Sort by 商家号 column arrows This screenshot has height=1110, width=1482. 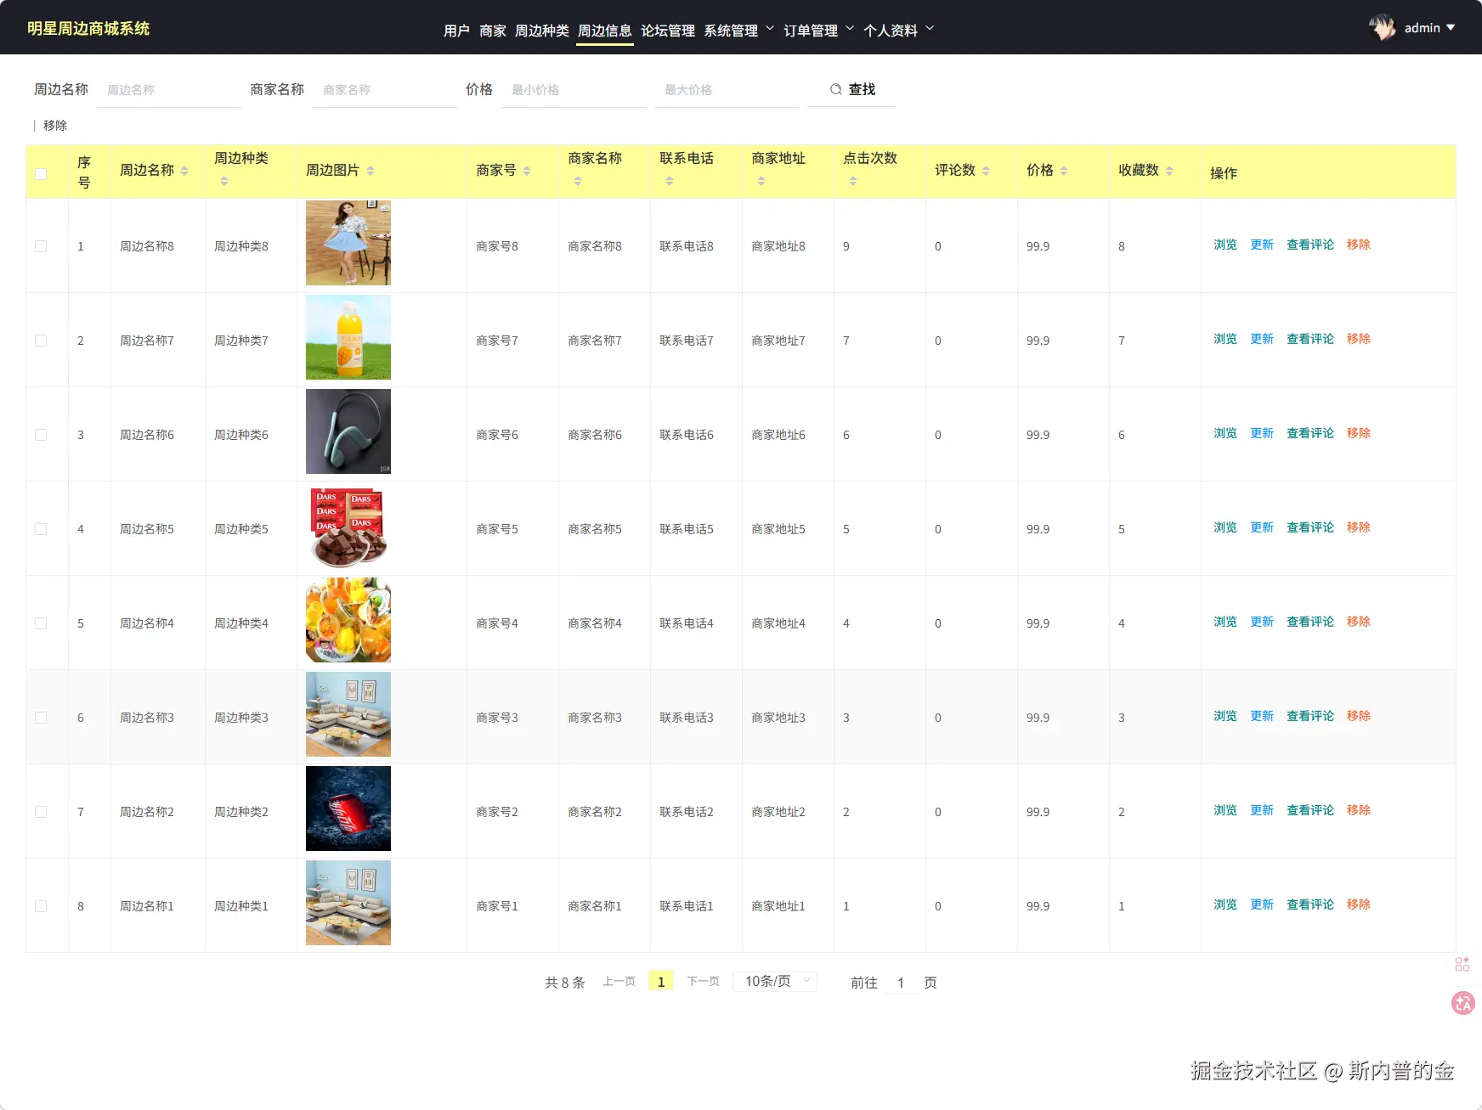[527, 171]
